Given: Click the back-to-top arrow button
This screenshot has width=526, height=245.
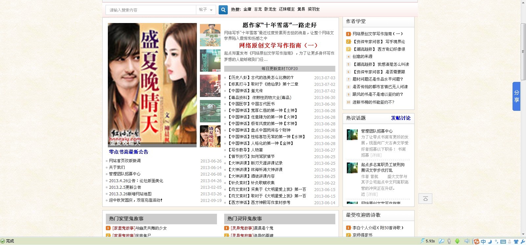Looking at the screenshot, I should [425, 199].
